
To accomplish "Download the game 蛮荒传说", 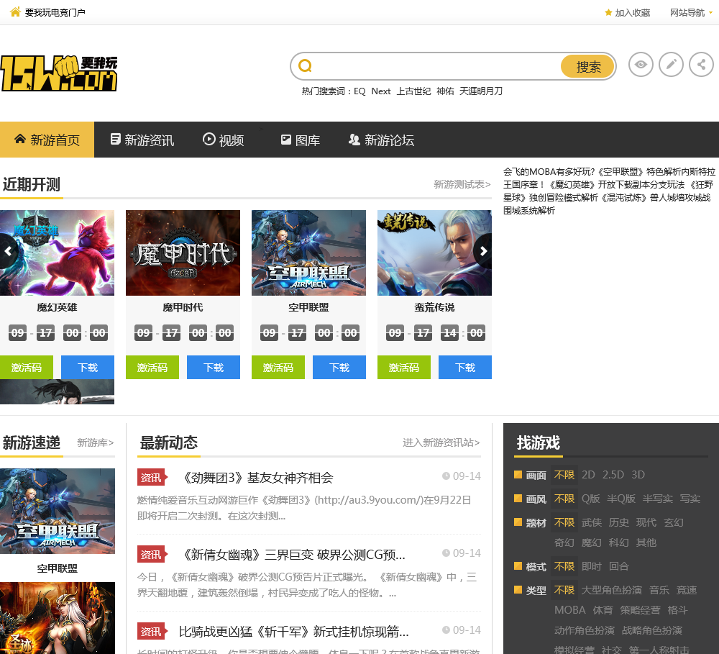I will tap(465, 367).
